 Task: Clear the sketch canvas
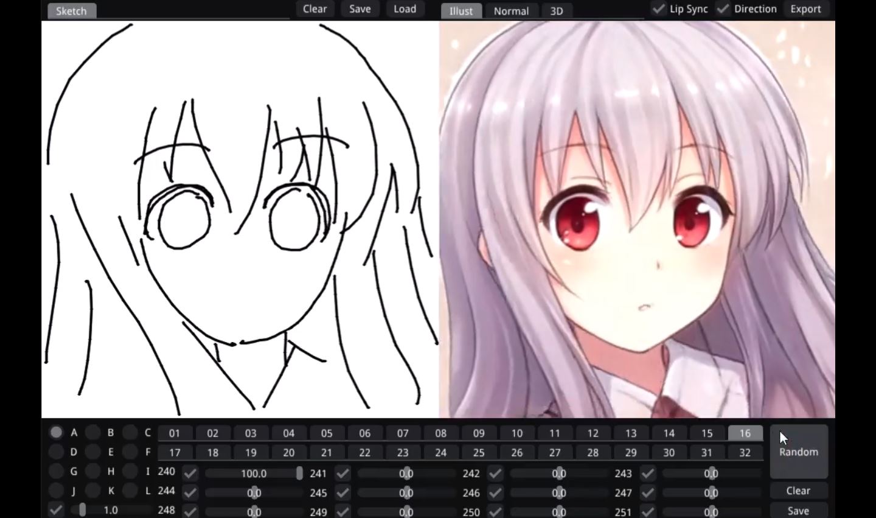tap(314, 9)
